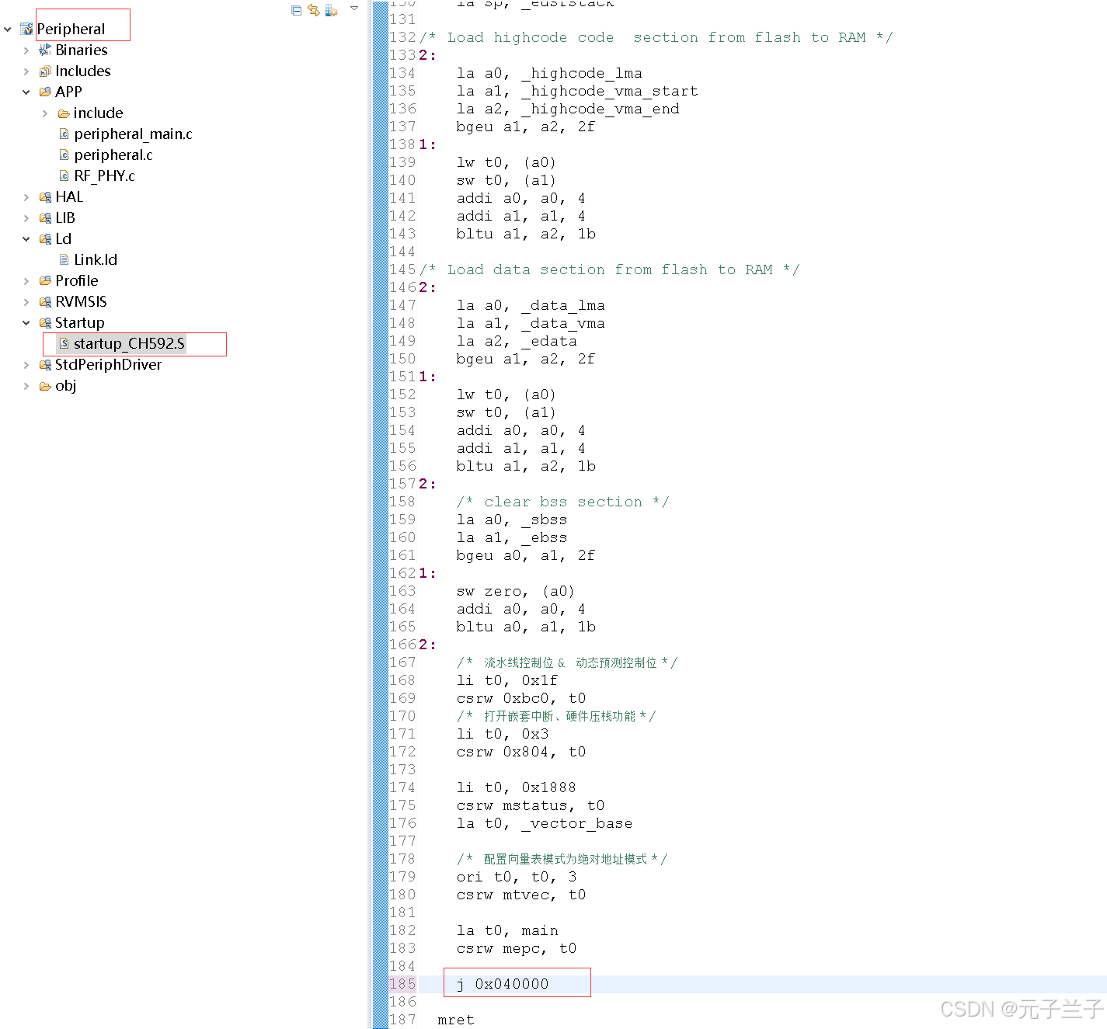Click the 'la t0, main' code line
This screenshot has height=1029, width=1107.
point(507,930)
